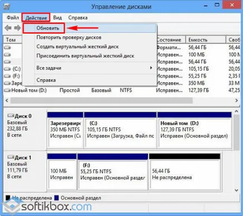Select the 56,44 ГБ unallocated space block
243x216 pixels.
click(x=185, y=172)
